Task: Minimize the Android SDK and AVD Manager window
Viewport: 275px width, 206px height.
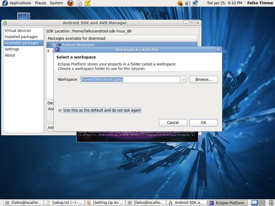Action: [186, 23]
